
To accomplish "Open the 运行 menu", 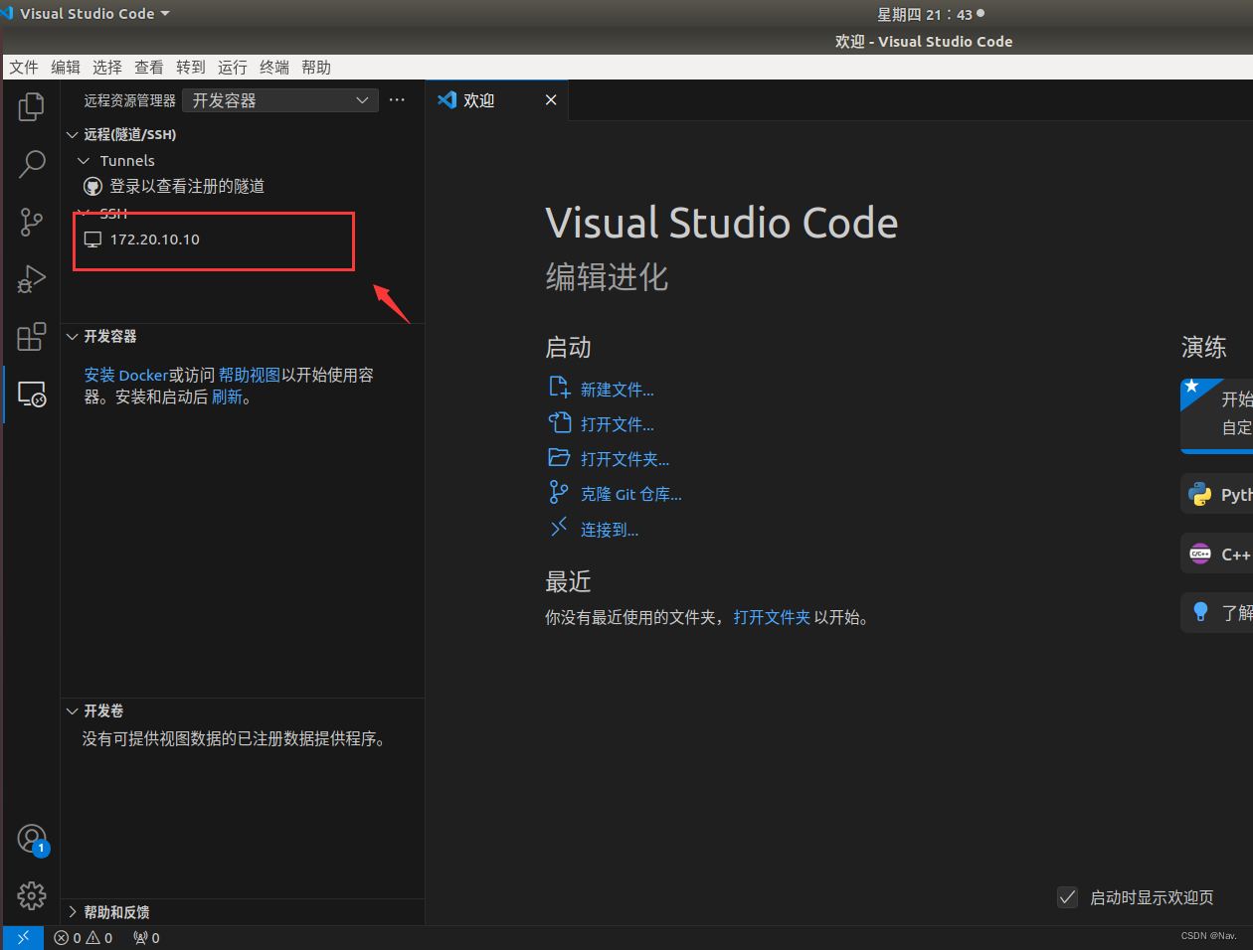I will pyautogui.click(x=233, y=68).
